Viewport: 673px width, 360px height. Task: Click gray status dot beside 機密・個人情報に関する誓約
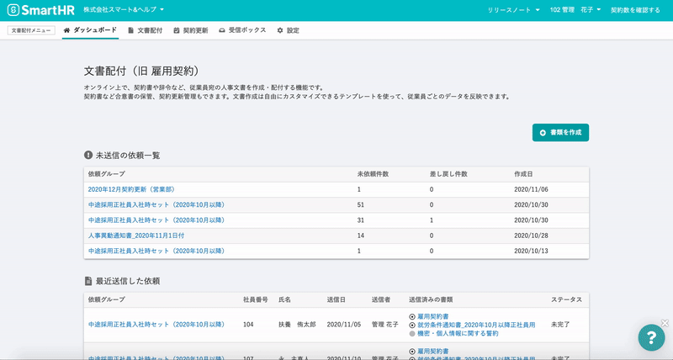[412, 333]
